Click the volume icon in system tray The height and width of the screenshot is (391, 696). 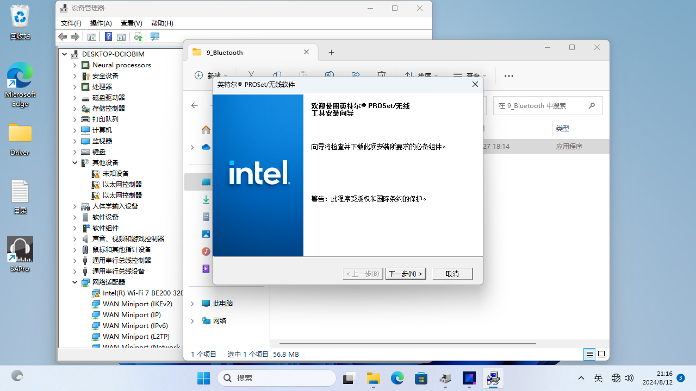[630, 378]
